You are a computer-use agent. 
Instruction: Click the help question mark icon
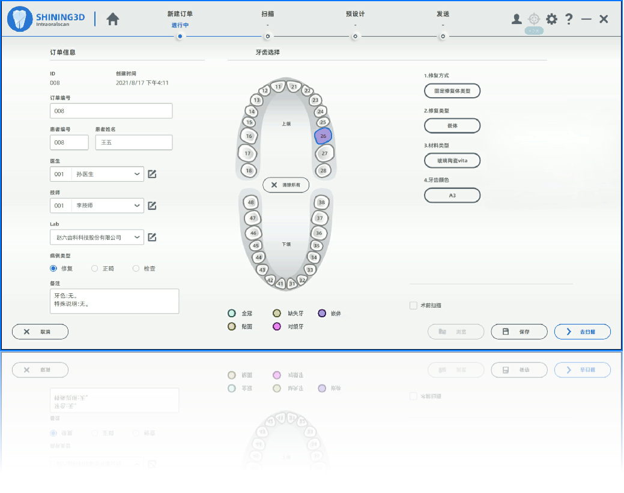569,19
